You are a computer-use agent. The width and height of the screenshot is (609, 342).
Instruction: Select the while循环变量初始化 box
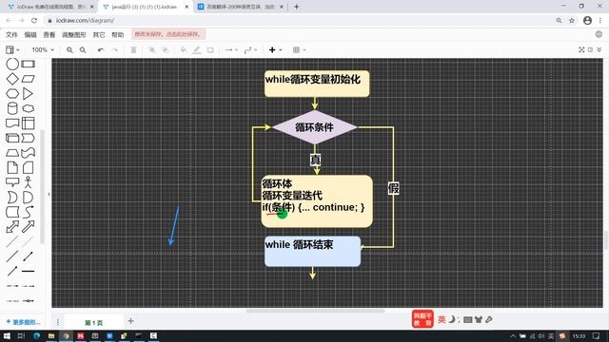[x=317, y=84]
